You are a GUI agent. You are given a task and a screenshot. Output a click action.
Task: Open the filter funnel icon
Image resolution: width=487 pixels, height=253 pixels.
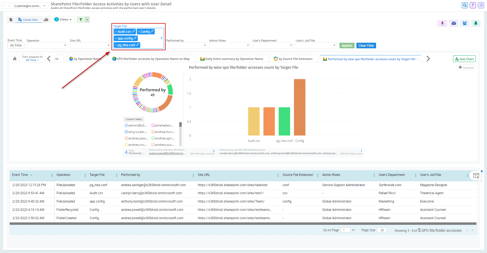[80, 19]
